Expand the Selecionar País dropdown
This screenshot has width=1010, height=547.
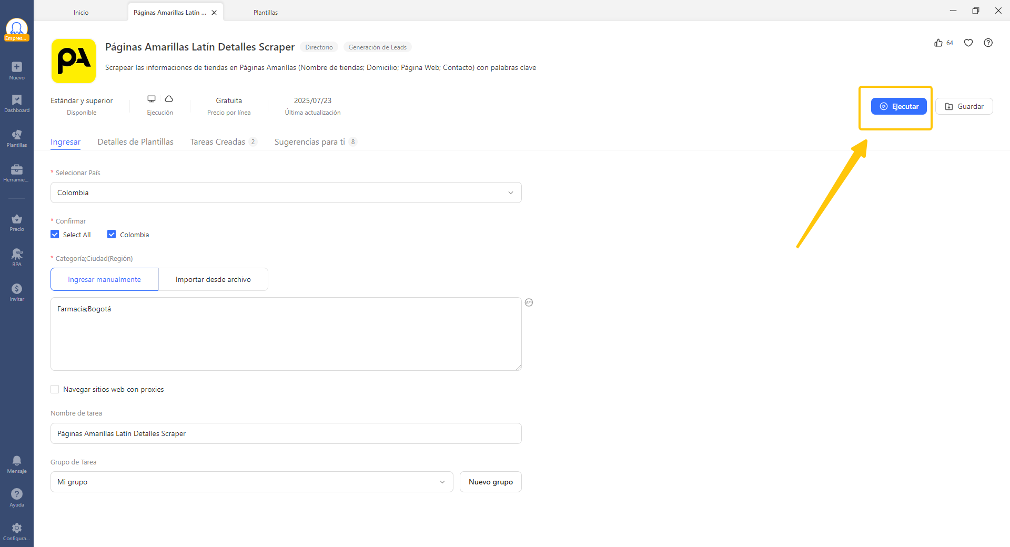coord(286,193)
